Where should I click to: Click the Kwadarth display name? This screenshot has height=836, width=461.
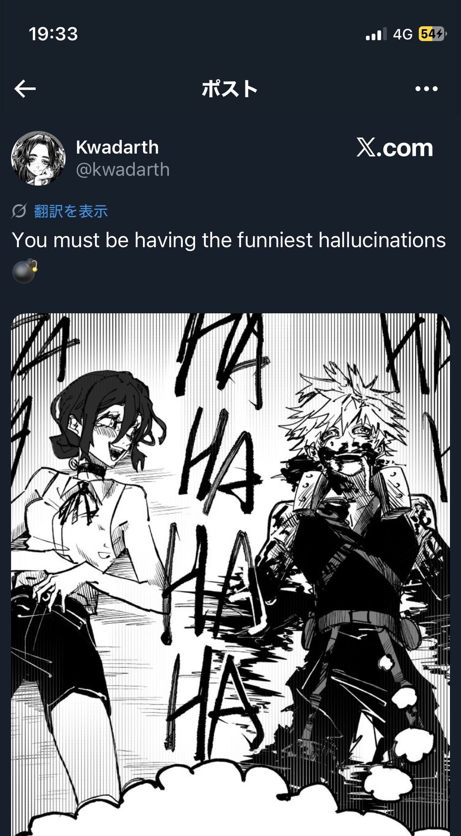pyautogui.click(x=117, y=147)
